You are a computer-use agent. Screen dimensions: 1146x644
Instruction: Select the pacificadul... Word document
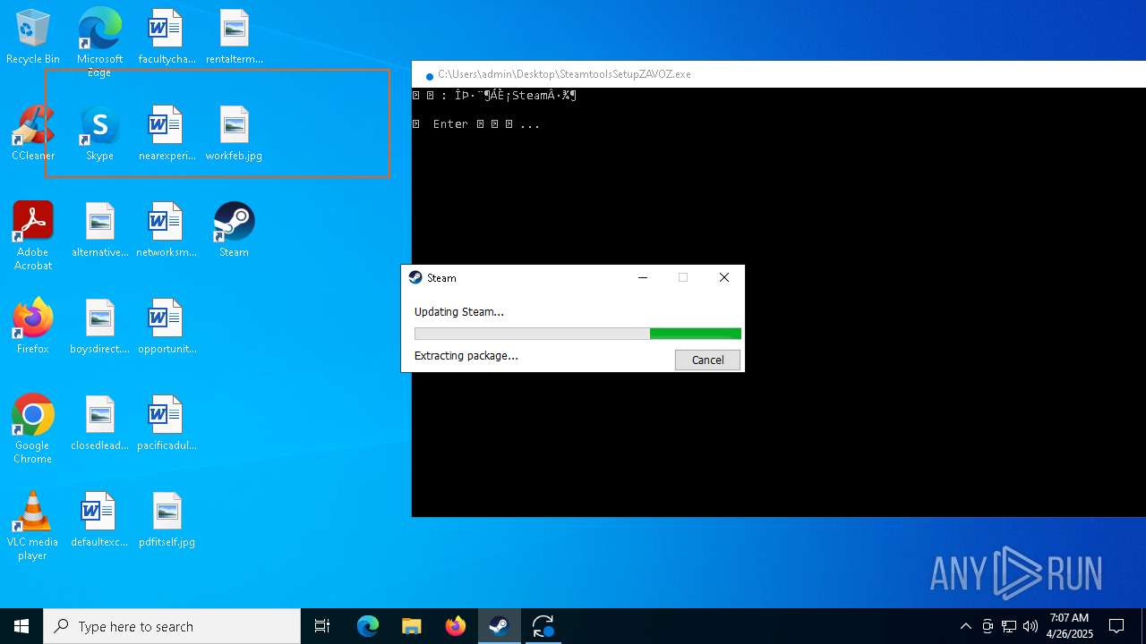click(x=167, y=423)
